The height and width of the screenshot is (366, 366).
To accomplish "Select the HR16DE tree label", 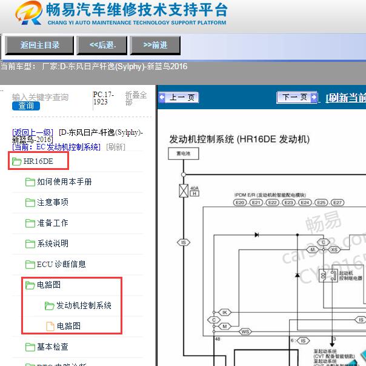I will (x=38, y=161).
